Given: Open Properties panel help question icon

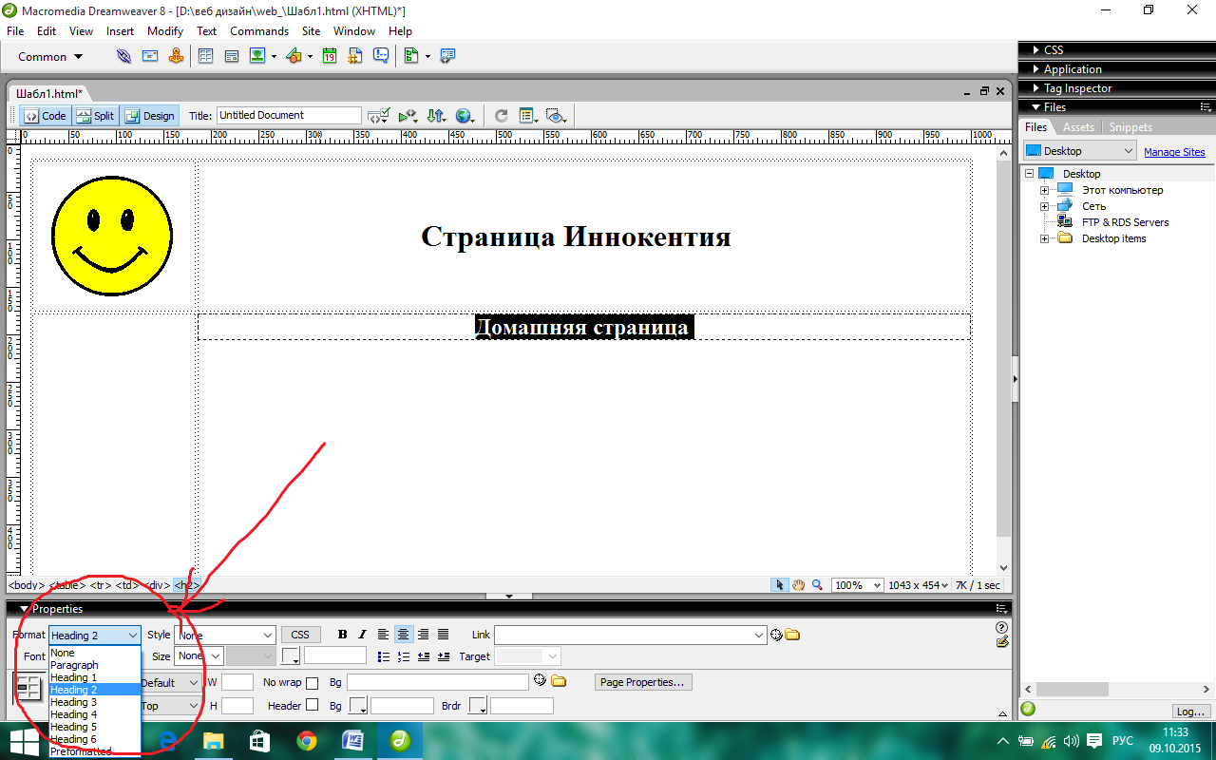Looking at the screenshot, I should point(1001,628).
